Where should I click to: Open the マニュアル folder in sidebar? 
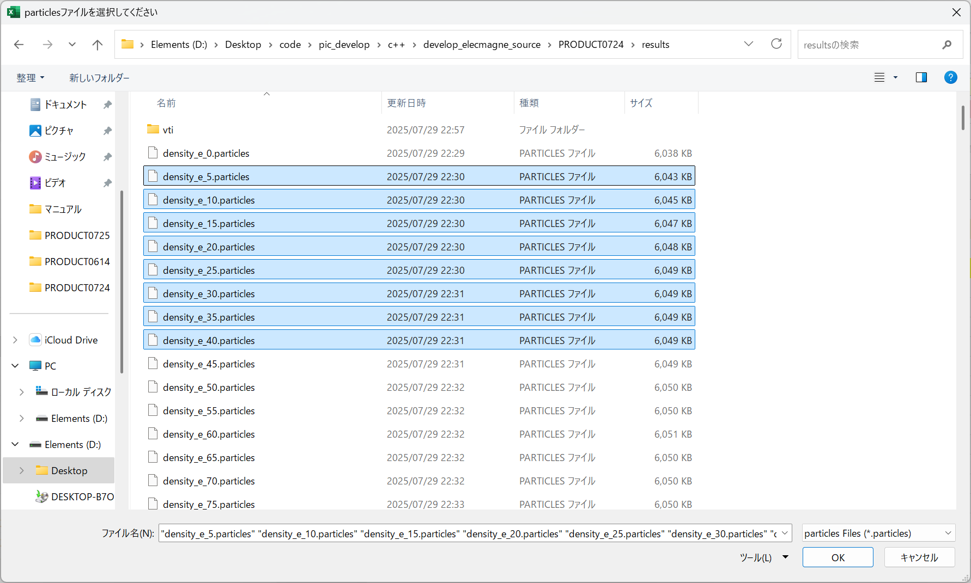63,209
